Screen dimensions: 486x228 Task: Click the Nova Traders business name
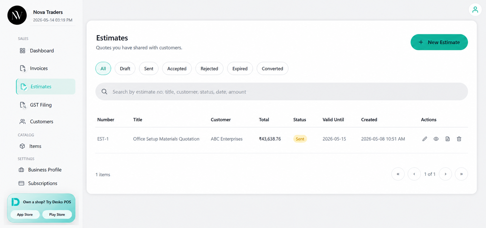48,12
